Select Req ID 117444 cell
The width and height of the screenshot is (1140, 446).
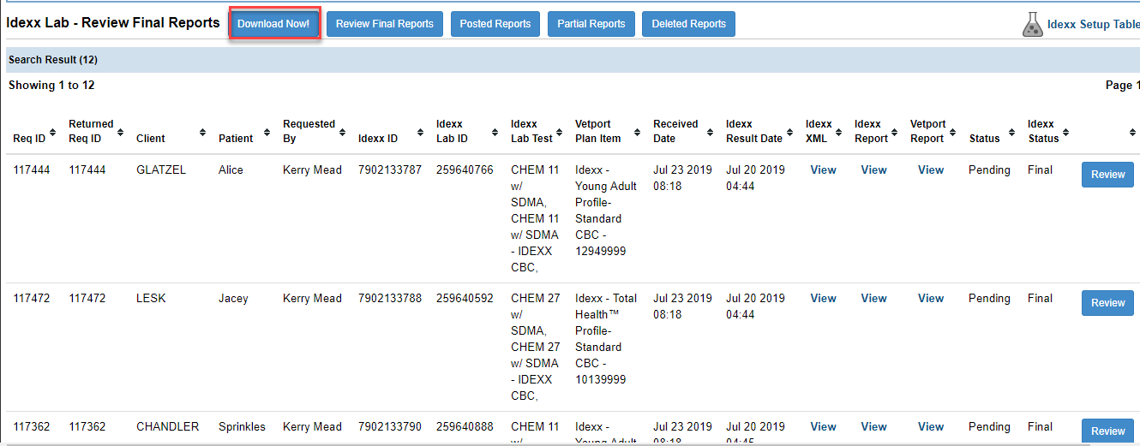click(x=32, y=170)
